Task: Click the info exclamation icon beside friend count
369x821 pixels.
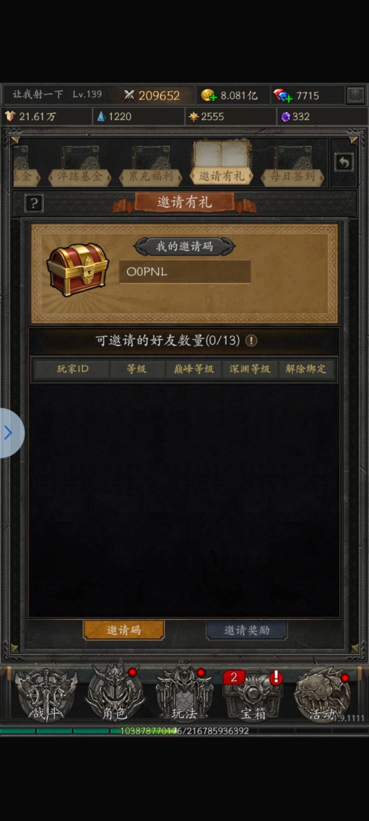Action: 251,341
